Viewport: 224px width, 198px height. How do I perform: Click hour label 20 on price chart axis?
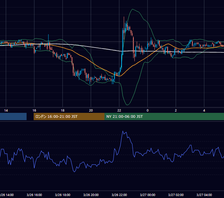(x=91, y=111)
